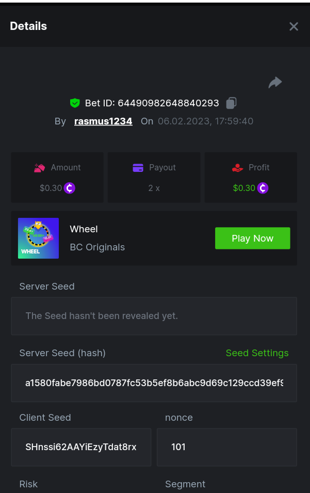310x493 pixels.
Task: Click the Wheel game title text
Action: click(x=84, y=229)
